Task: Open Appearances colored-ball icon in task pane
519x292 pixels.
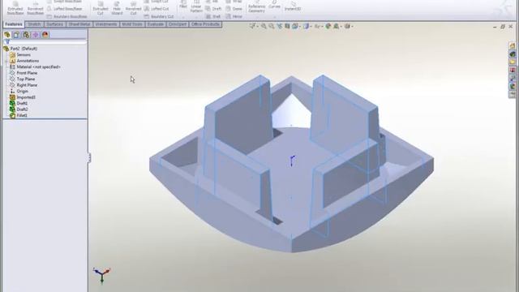Action: [513, 87]
